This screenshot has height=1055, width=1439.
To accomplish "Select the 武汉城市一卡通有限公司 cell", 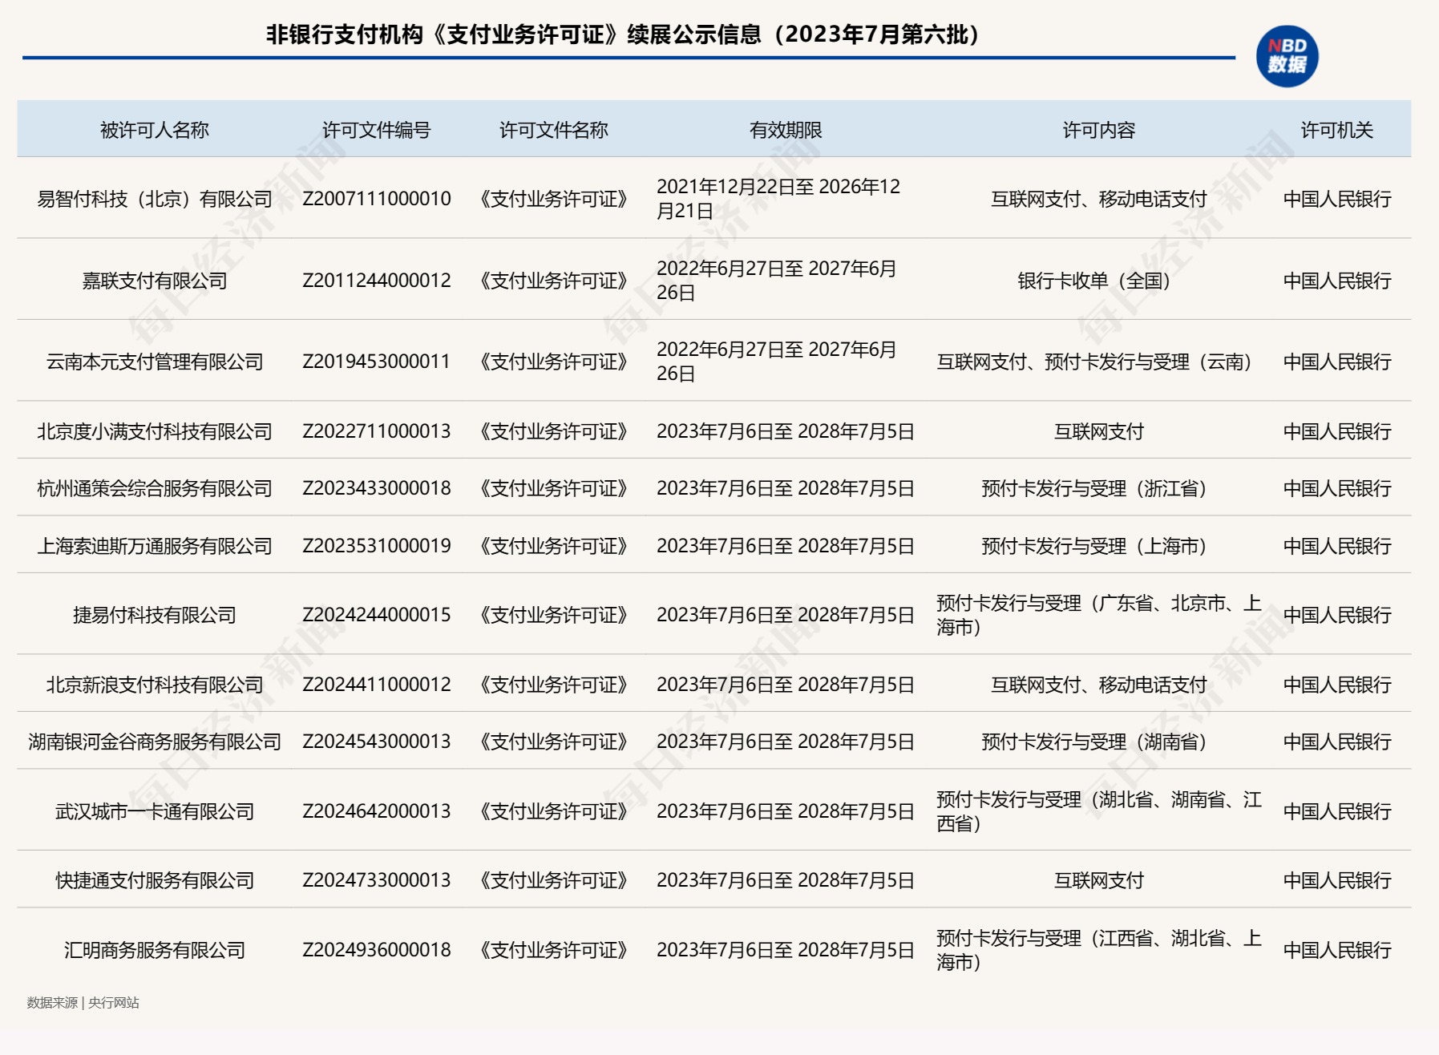I will (154, 811).
